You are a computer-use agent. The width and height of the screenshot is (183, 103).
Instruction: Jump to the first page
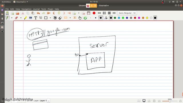(49, 13)
